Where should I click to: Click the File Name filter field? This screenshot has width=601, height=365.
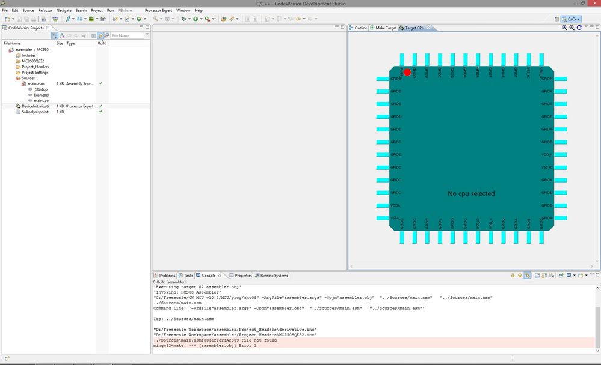point(127,35)
